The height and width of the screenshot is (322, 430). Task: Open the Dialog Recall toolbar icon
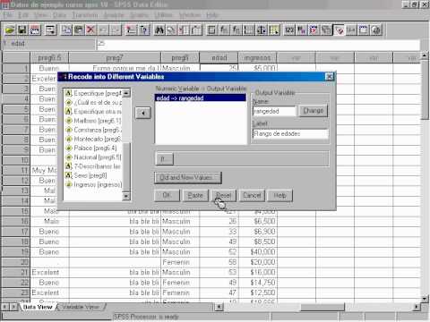pos(51,30)
